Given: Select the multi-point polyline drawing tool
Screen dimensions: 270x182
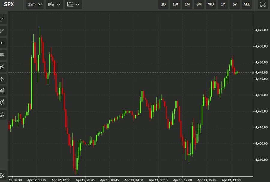Looking at the screenshot, I should (x=2, y=31).
